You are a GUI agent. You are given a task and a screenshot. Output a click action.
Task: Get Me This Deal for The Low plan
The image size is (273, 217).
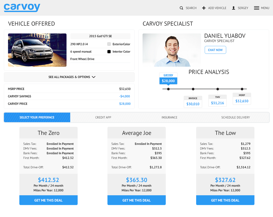[x=225, y=200]
